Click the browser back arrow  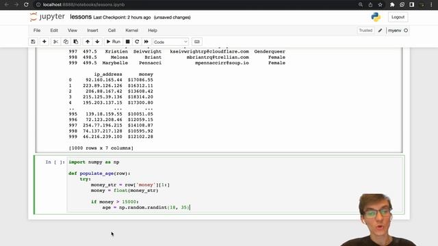[6, 5]
